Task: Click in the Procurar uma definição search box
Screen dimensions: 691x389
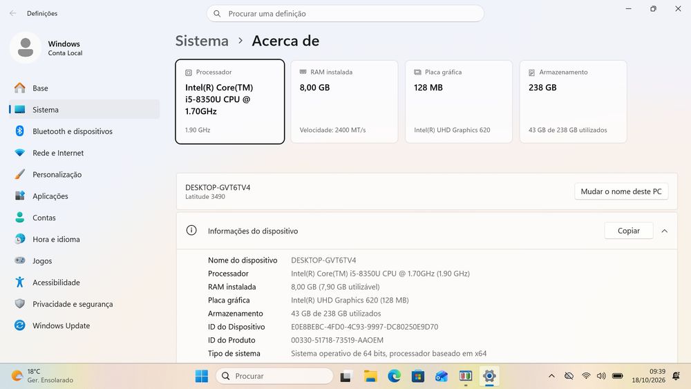Action: point(345,14)
